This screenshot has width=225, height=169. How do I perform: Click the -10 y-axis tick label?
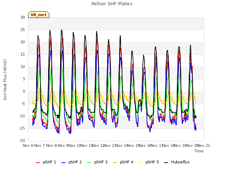click(22, 116)
